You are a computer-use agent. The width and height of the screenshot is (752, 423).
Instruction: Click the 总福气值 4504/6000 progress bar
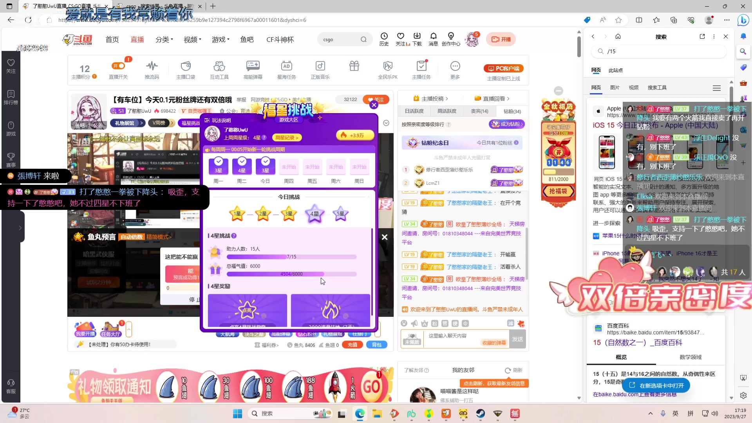pos(291,274)
